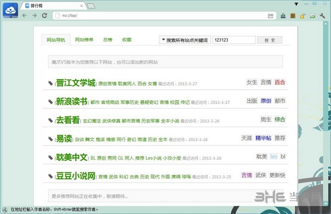The image size is (331, 214).
Task: Open the 新浪读书 site link
Action: (x=72, y=101)
